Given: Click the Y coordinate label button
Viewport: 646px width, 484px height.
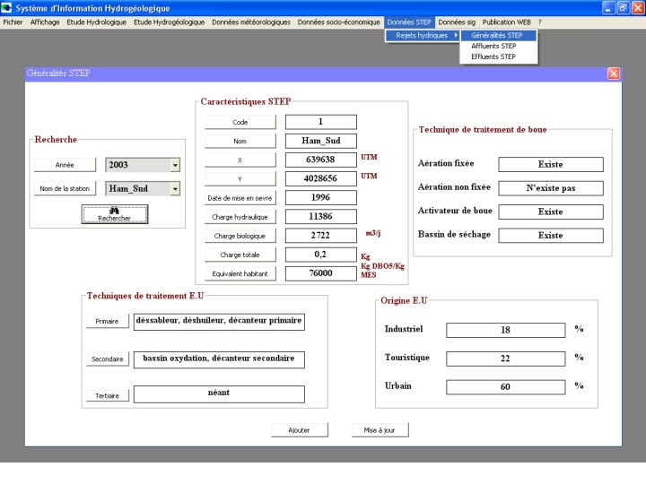Looking at the screenshot, I should [240, 179].
